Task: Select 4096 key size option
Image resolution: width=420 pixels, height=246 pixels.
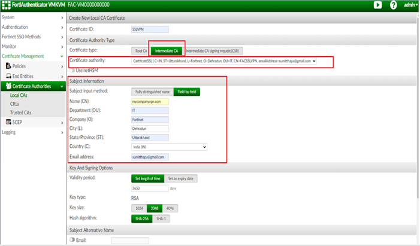Action: (x=171, y=208)
